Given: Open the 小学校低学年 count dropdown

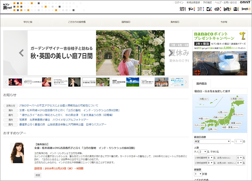Looking at the screenshot, I should (210, 163).
